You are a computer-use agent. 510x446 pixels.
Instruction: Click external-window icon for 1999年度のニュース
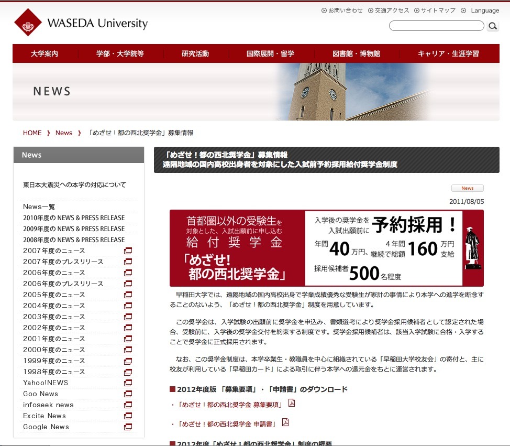pos(128,361)
